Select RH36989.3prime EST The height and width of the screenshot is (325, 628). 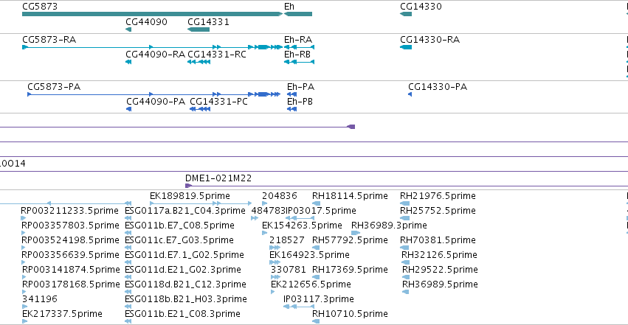(356, 233)
